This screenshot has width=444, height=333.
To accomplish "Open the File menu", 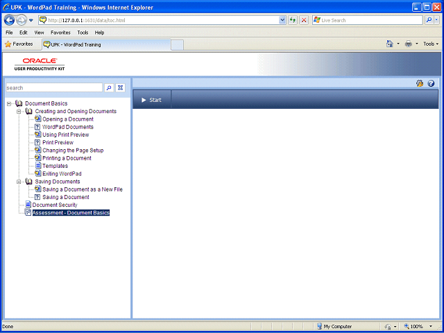I will point(9,33).
